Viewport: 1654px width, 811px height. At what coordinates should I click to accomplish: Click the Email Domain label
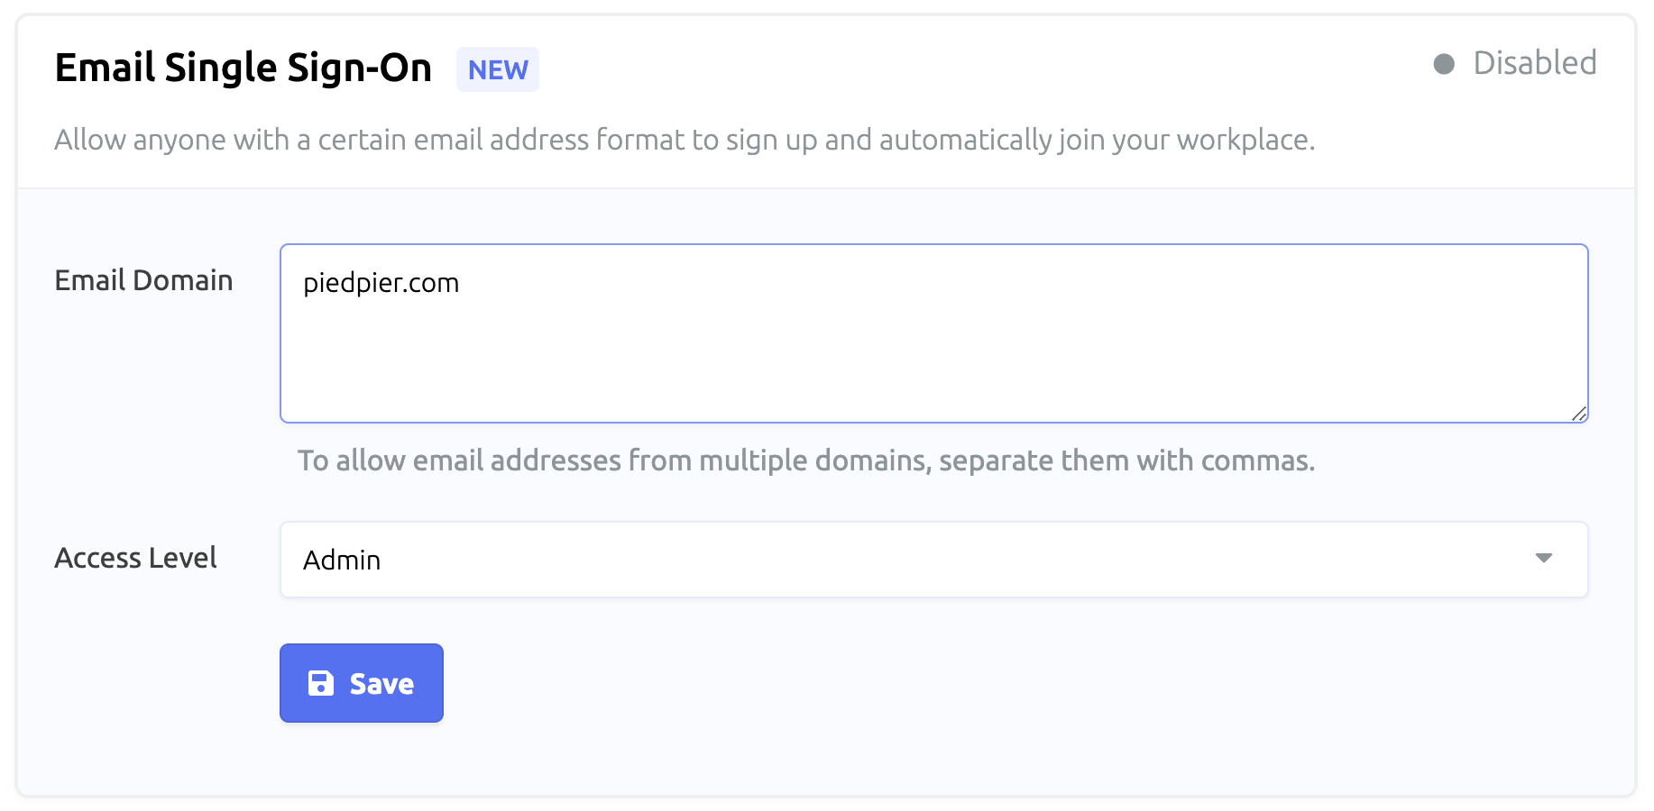click(x=143, y=280)
